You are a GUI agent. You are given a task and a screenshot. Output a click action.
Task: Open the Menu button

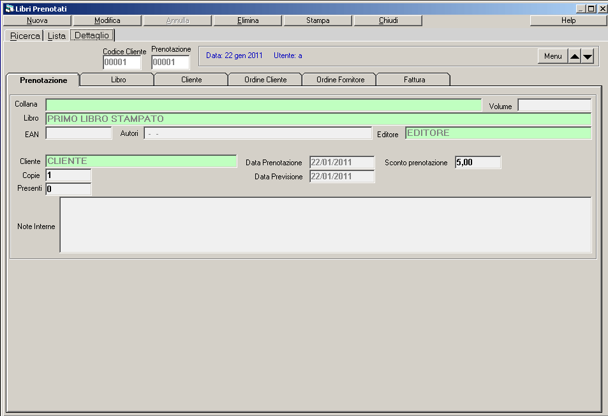(552, 56)
